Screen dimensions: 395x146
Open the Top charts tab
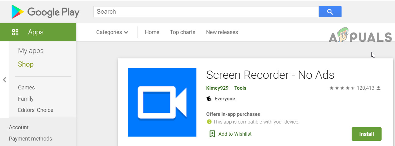click(183, 32)
